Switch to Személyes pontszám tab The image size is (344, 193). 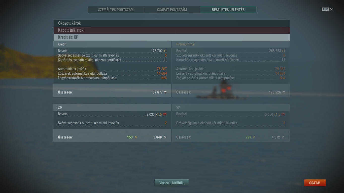(116, 10)
